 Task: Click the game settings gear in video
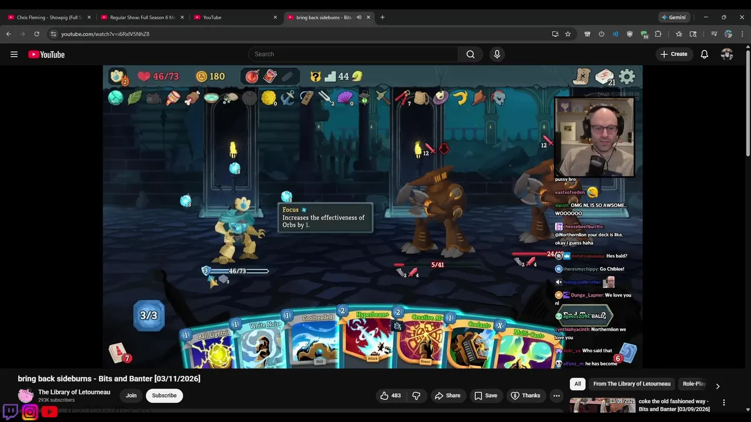coord(627,76)
